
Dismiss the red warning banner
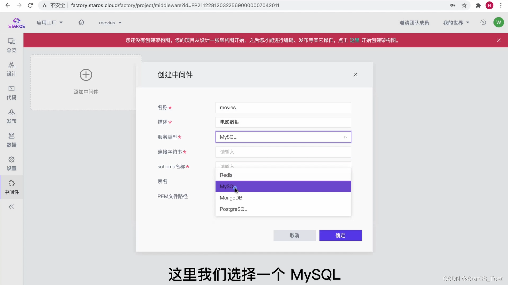499,40
